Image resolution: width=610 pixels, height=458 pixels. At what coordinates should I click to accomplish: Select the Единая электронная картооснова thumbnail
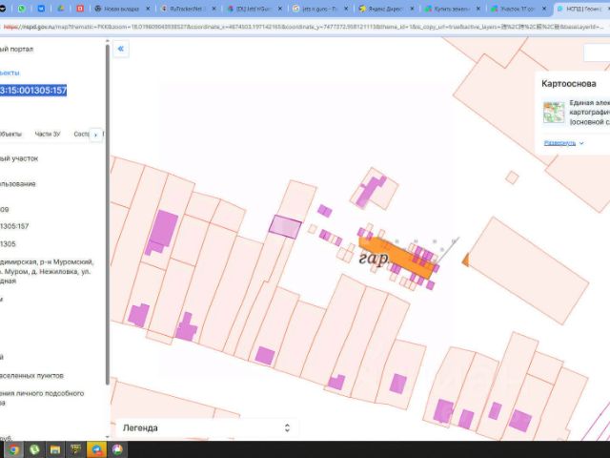coord(554,113)
